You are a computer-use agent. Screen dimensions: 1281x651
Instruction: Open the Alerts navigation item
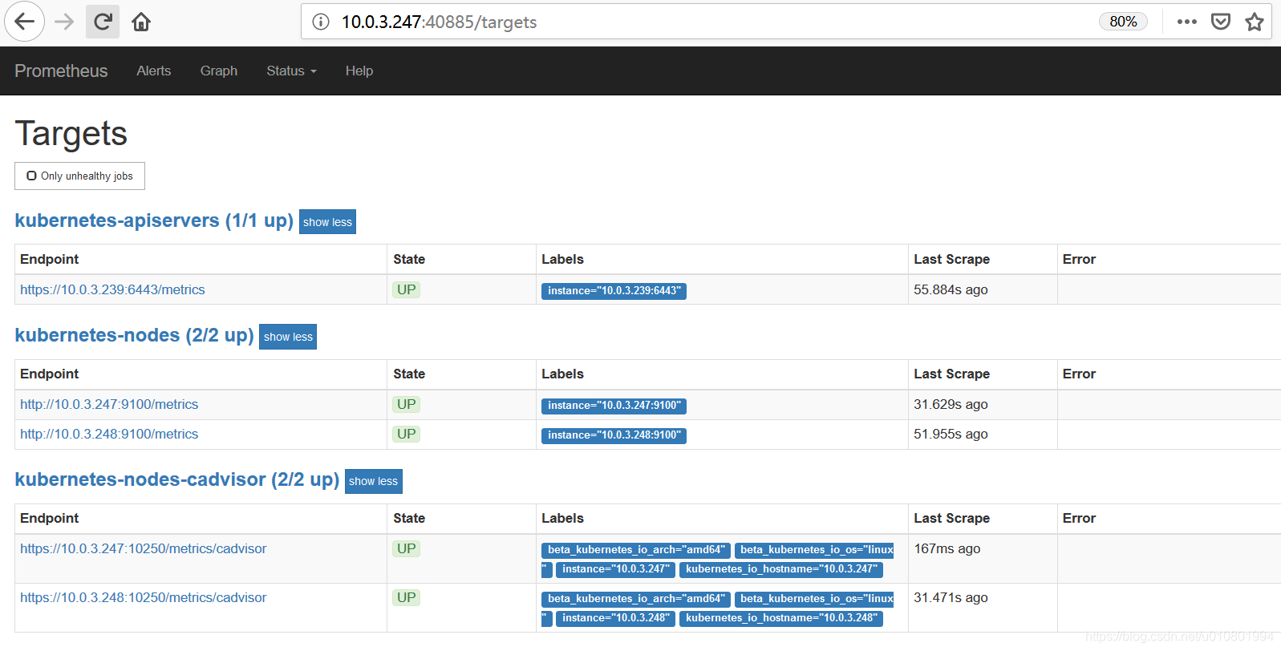click(x=153, y=71)
